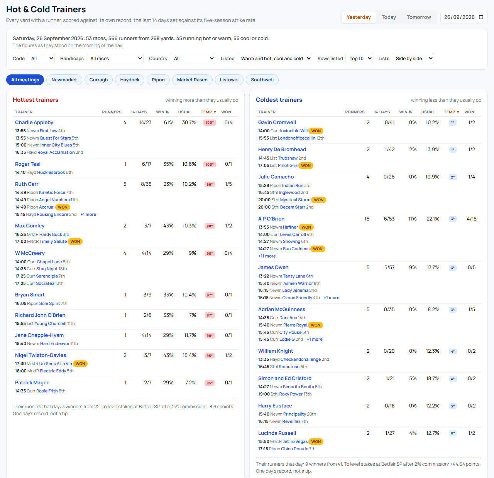Open horse link Timely Salute
Screen dimensions: 494x478
53,241
